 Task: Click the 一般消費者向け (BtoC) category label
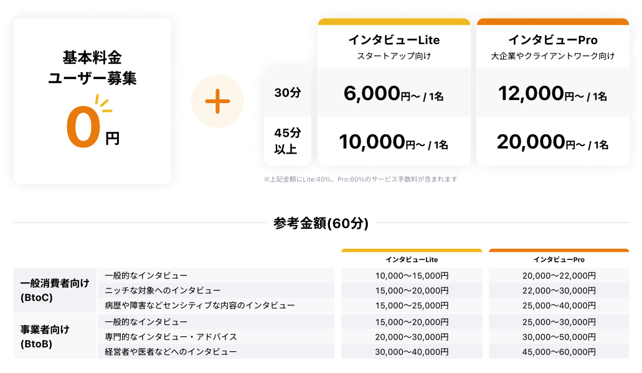[55, 290]
